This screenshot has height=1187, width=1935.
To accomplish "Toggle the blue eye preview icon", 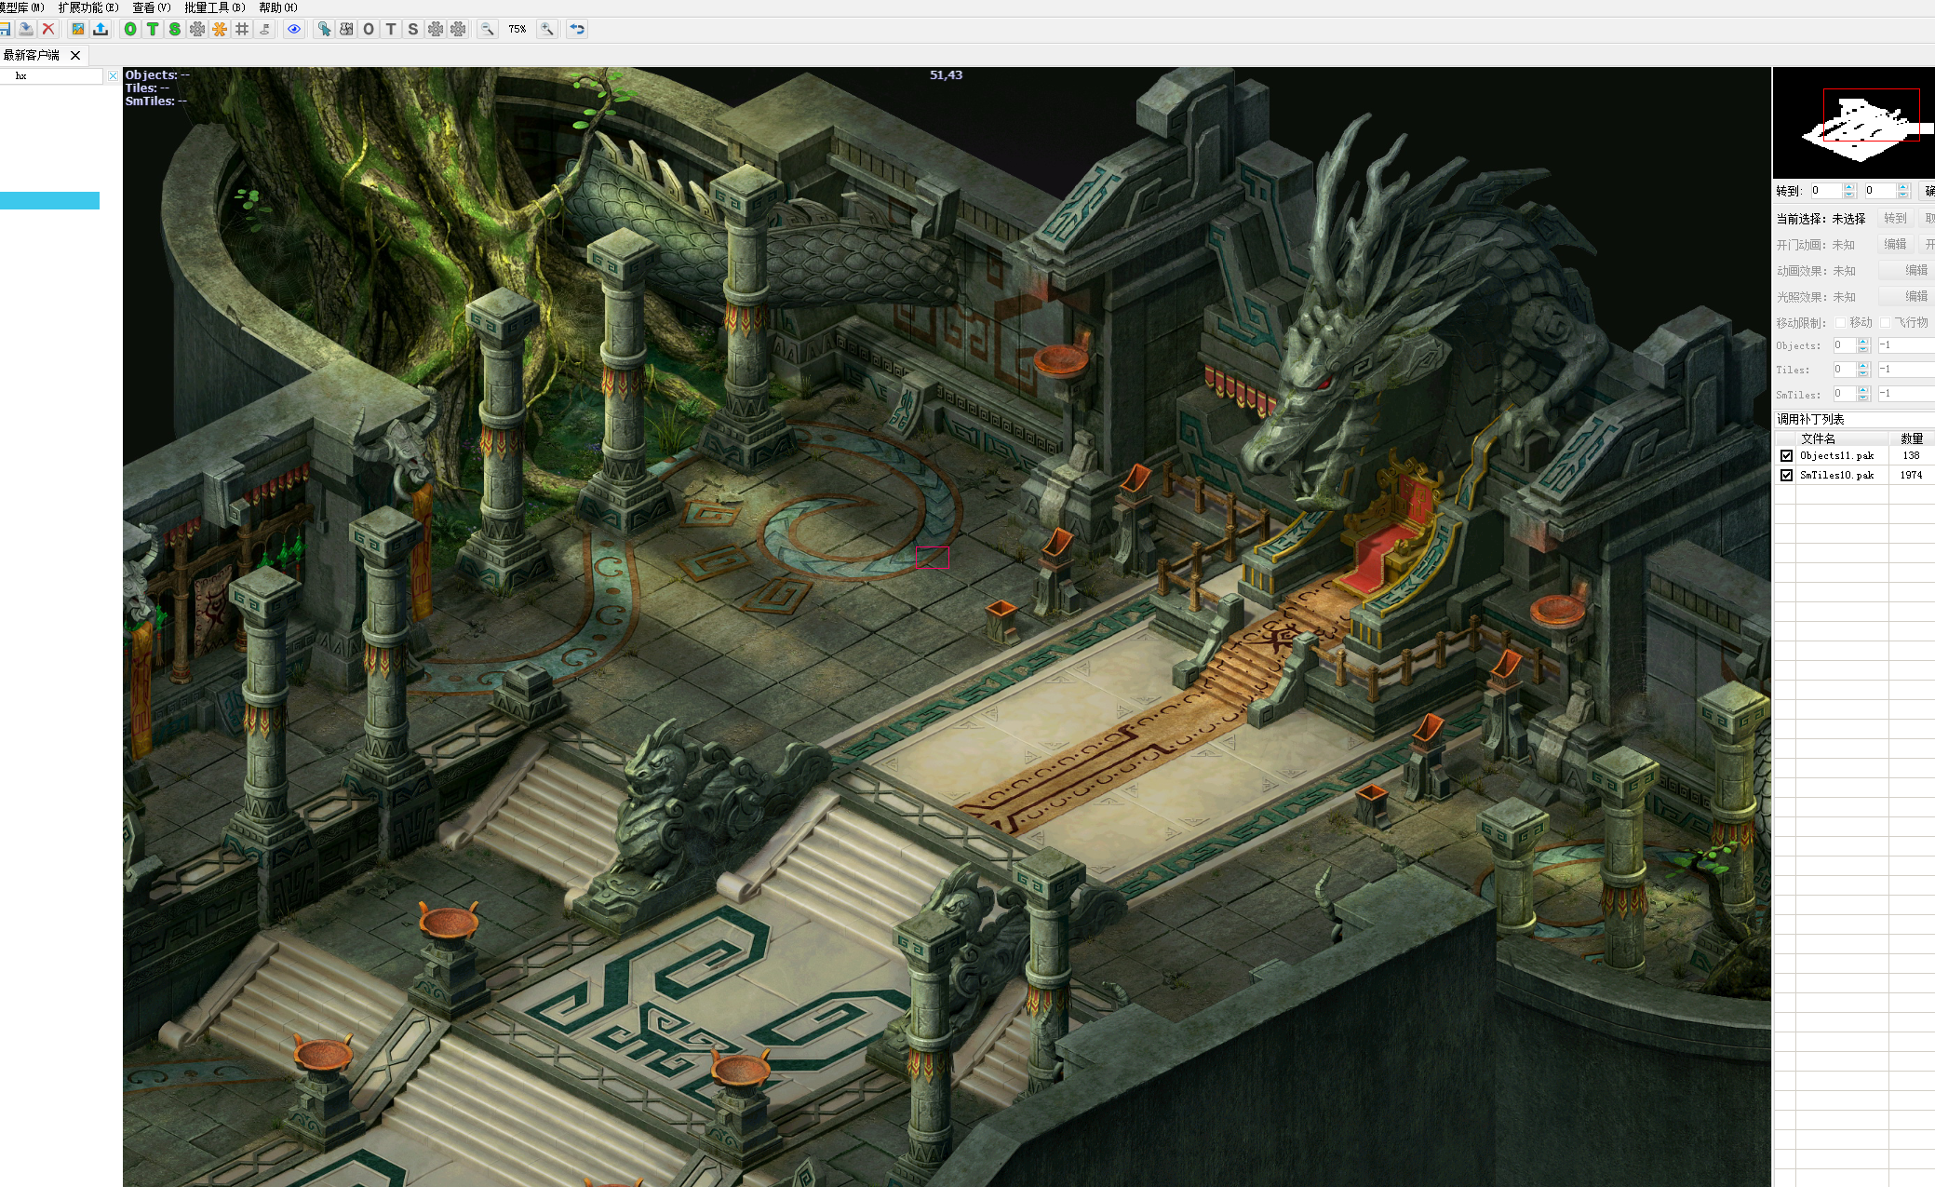I will tap(294, 29).
